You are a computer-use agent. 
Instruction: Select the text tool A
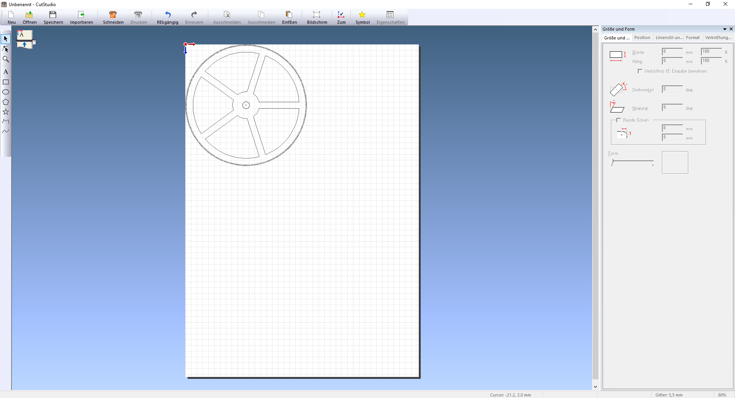tap(6, 72)
